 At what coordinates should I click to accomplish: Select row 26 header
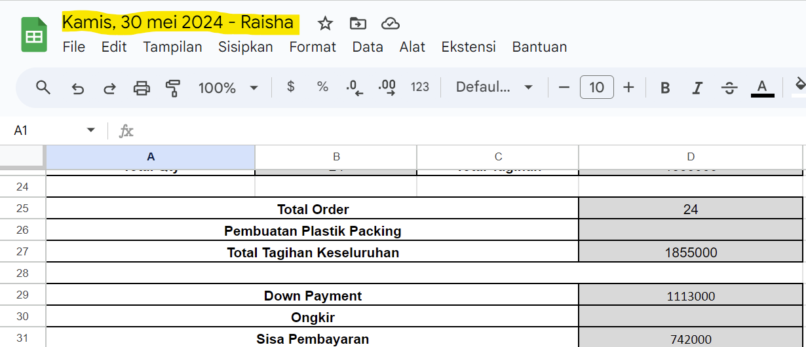coord(22,230)
